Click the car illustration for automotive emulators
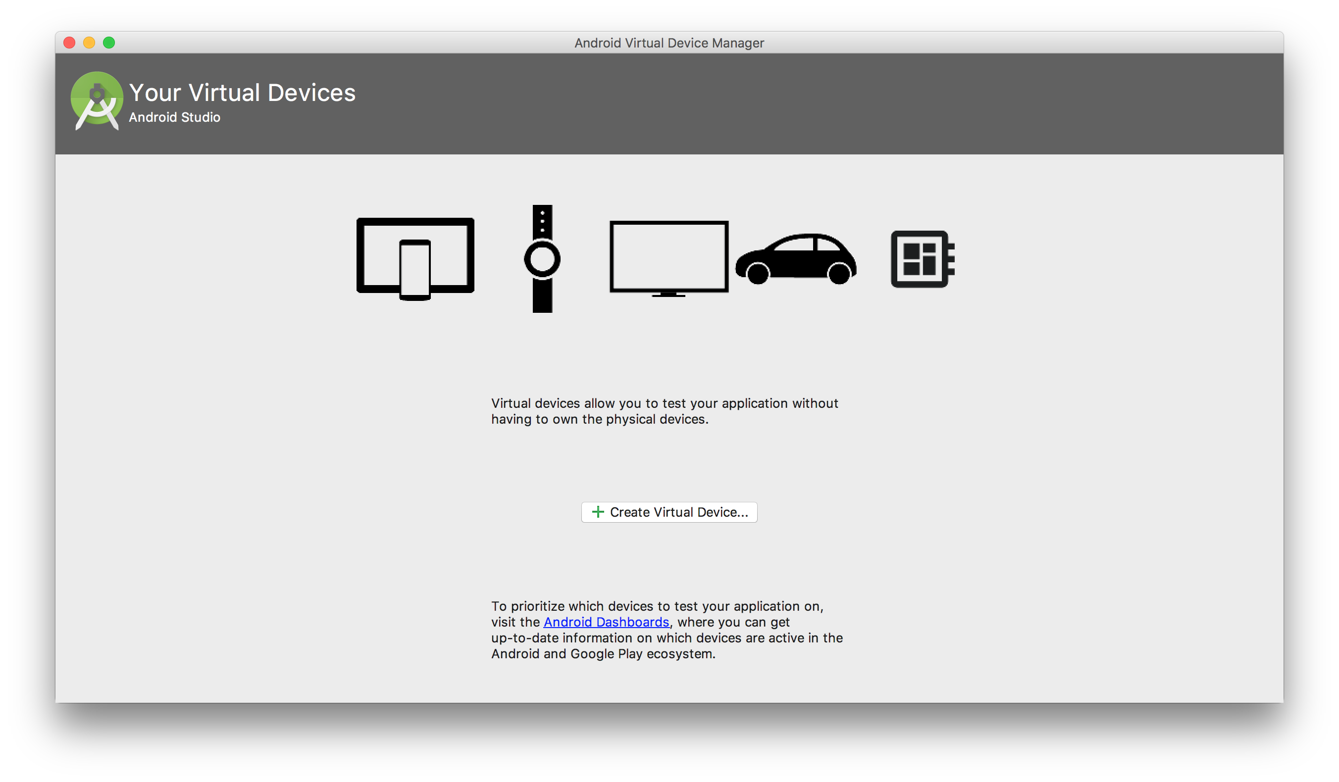 pos(795,260)
